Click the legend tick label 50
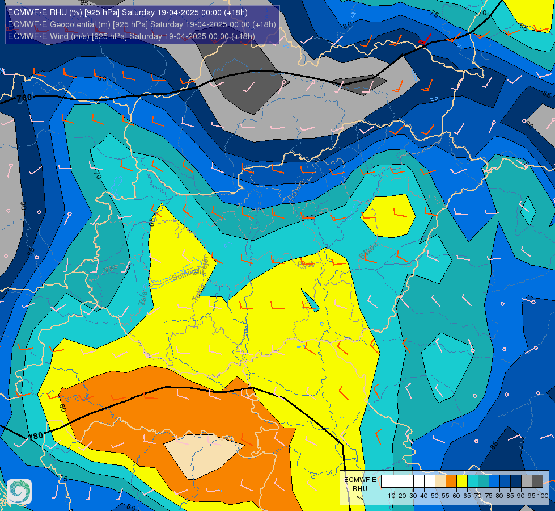 tap(435, 496)
